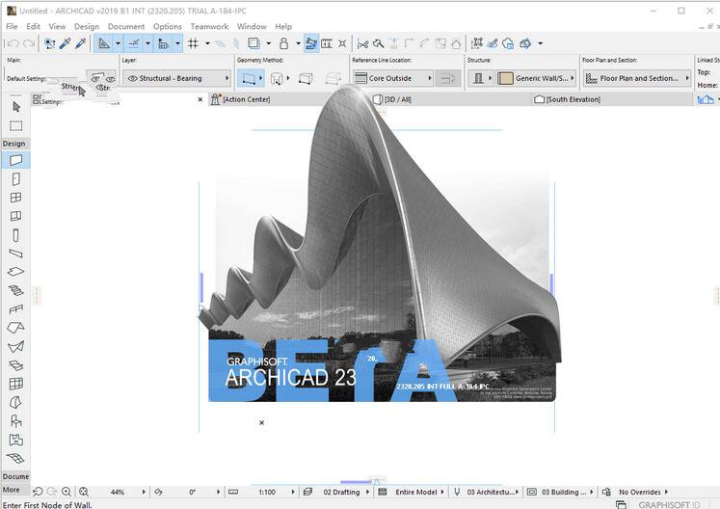Viewport: 720px width, 509px height.
Task: Open the Teamwork menu
Action: pyautogui.click(x=209, y=27)
